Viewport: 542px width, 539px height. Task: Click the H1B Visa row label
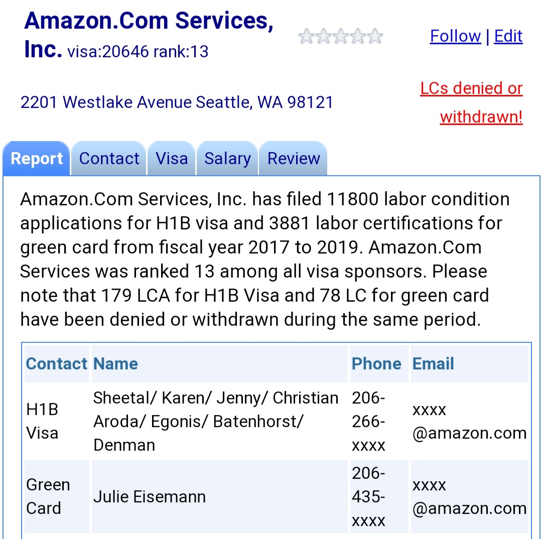pos(42,421)
